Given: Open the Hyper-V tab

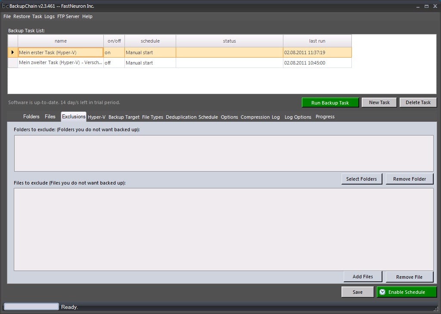Looking at the screenshot, I should (96, 117).
